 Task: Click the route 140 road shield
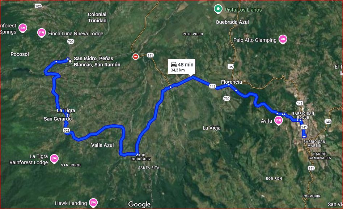[328, 122]
